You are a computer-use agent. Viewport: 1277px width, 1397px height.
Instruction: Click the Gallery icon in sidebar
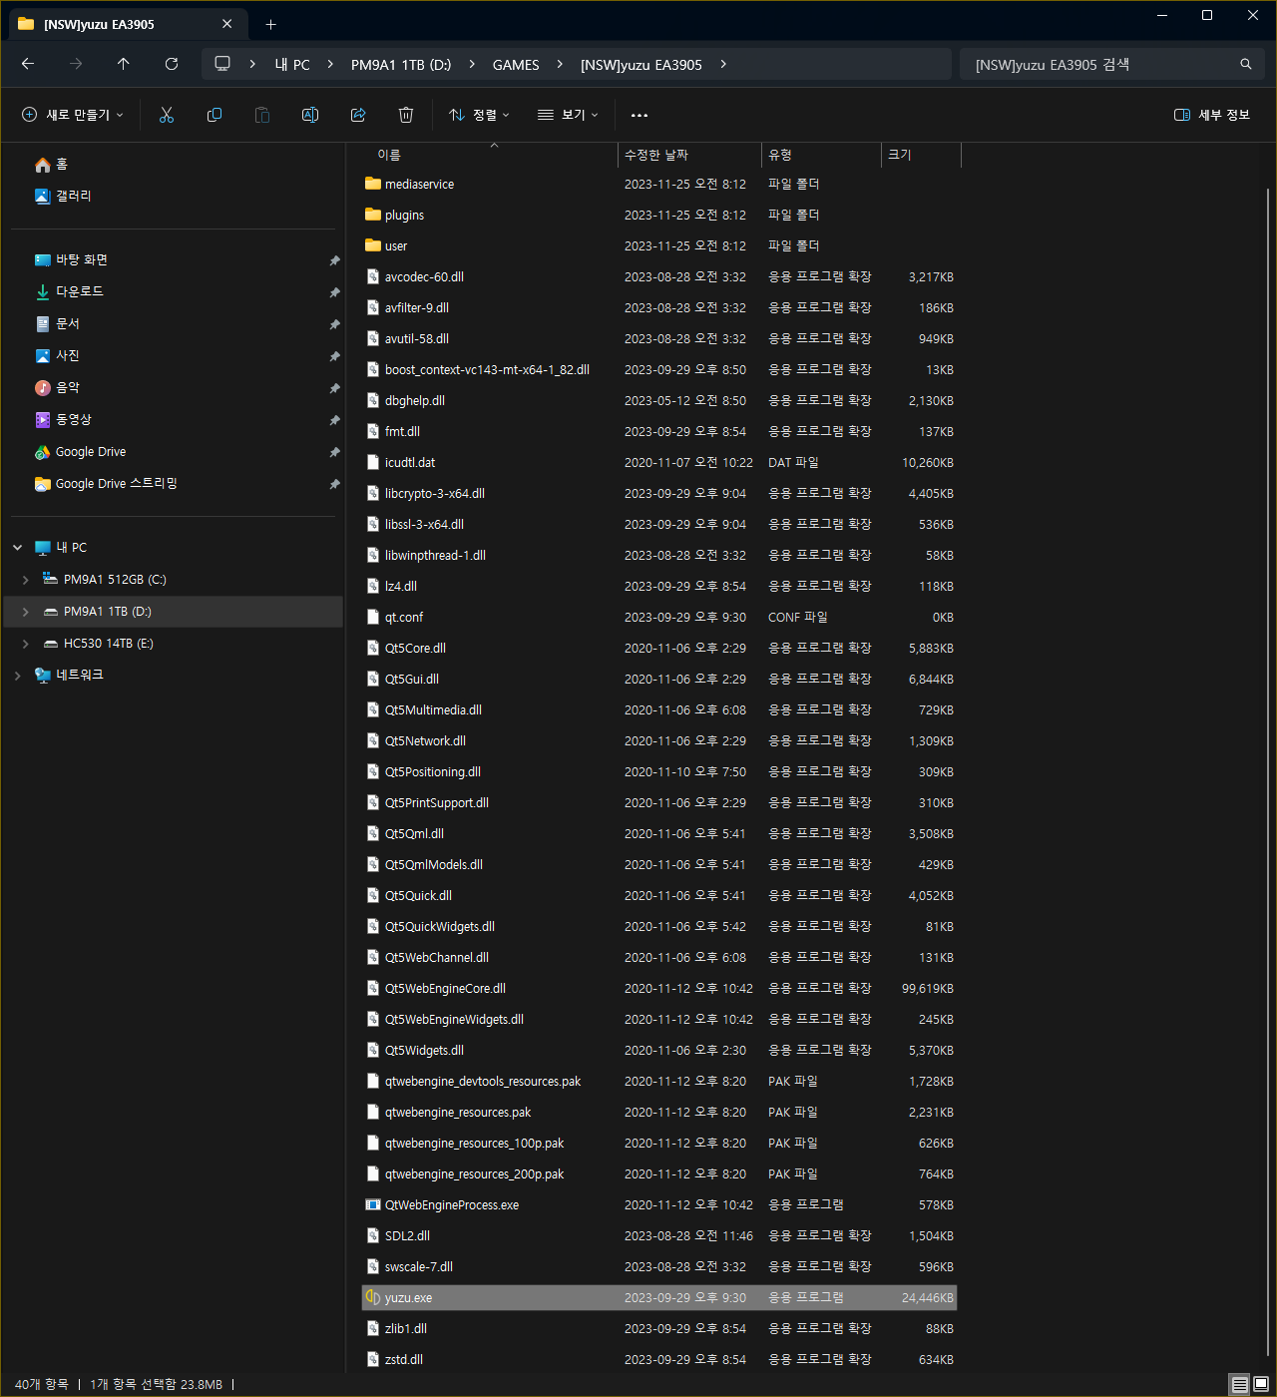[42, 197]
